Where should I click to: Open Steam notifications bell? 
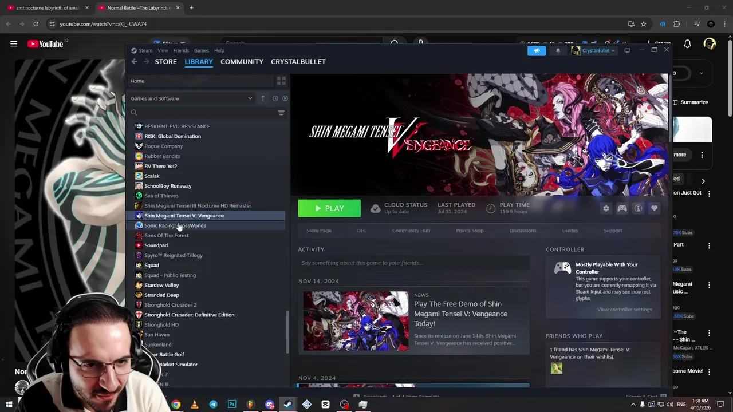tap(558, 50)
